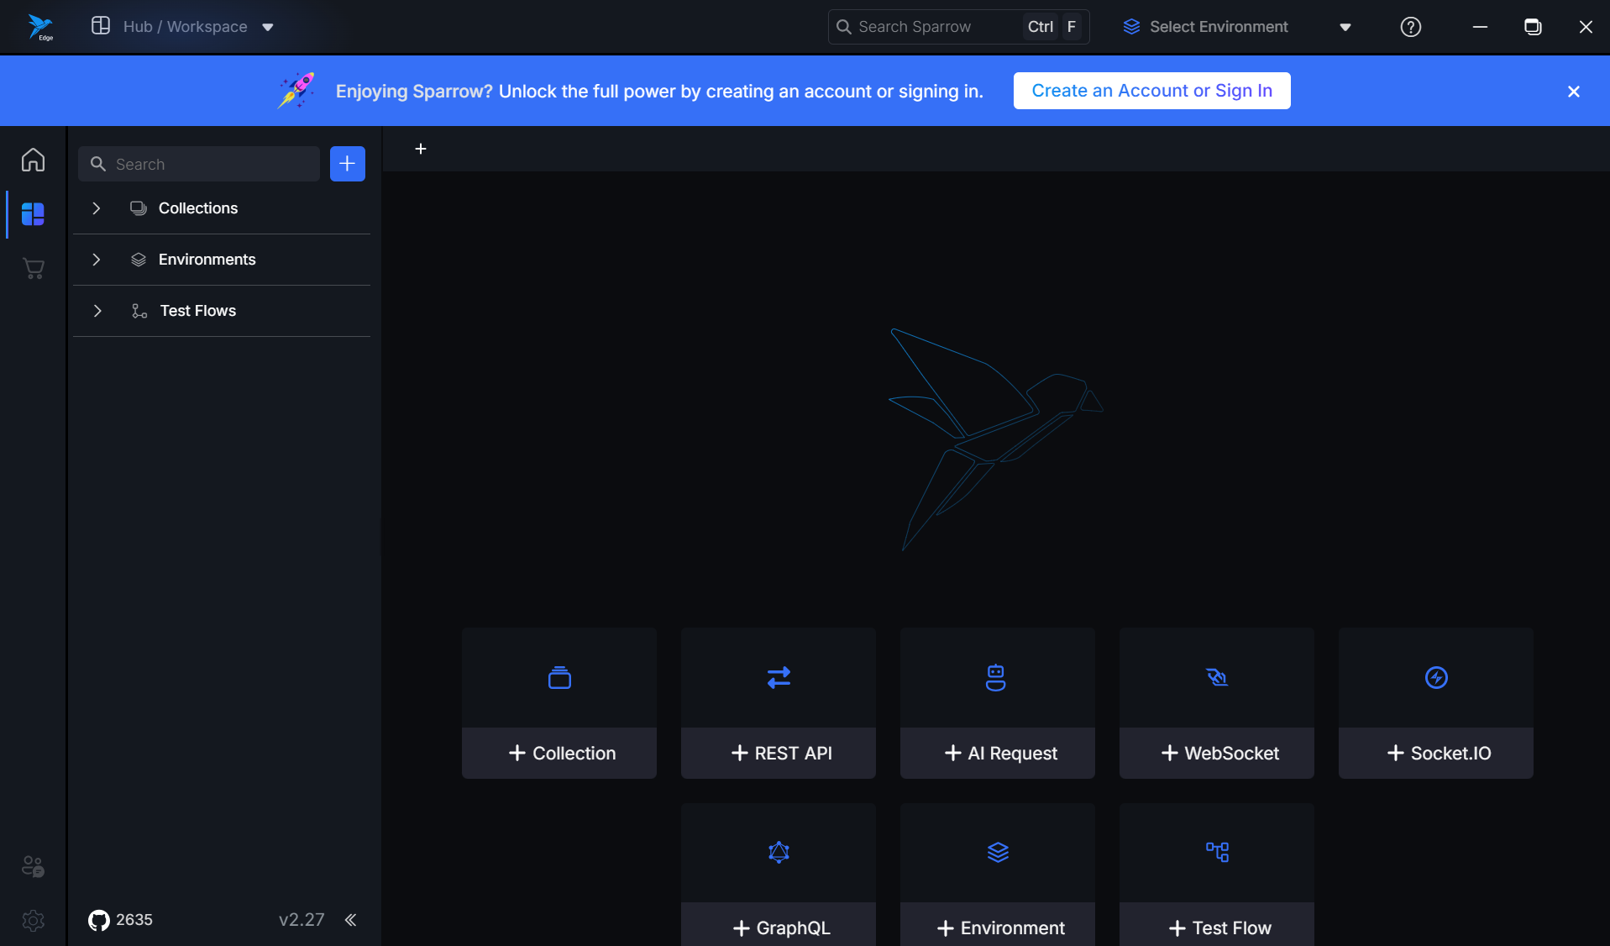Add a new Socket.IO request

1436,754
